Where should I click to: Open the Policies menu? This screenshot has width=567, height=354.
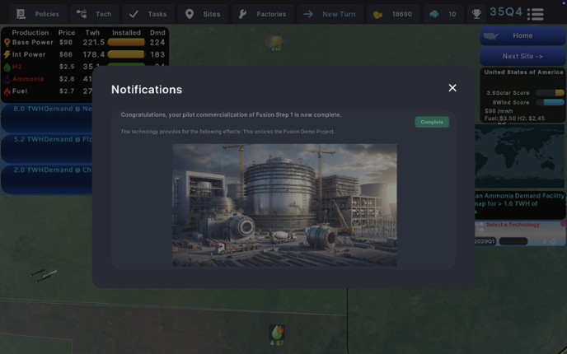click(38, 14)
